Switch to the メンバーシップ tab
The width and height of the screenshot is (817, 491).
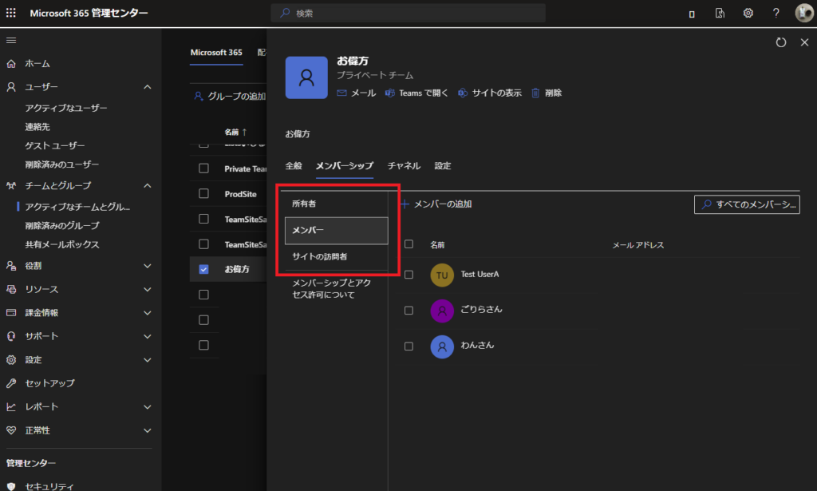(345, 166)
